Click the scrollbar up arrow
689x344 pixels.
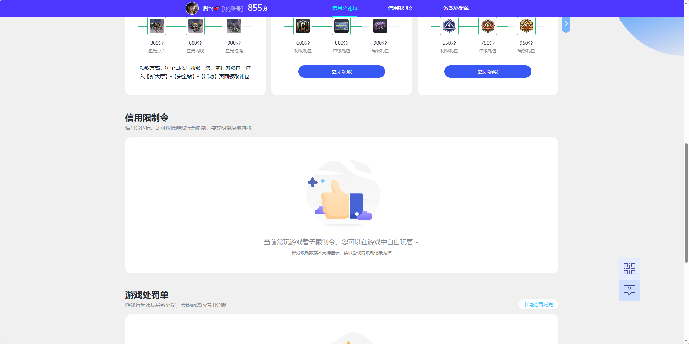[x=686, y=3]
